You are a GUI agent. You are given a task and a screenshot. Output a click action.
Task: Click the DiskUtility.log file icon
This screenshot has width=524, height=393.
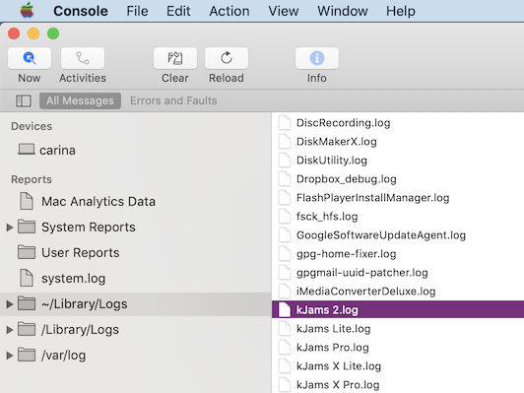coord(285,160)
